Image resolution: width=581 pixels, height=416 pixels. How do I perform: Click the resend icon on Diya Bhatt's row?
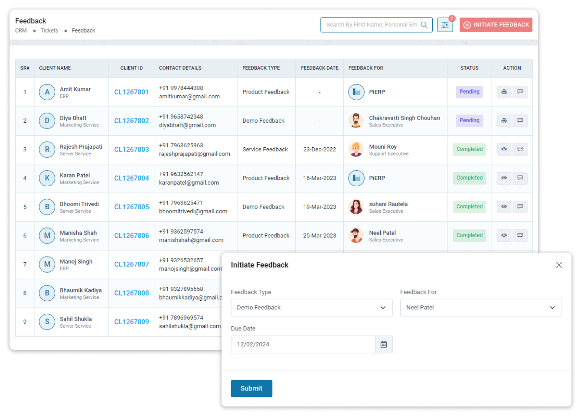pyautogui.click(x=504, y=120)
